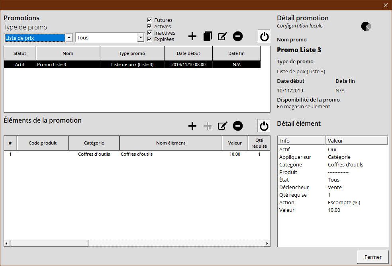
Task: Click the Valeur column header in elements table
Action: (235, 143)
